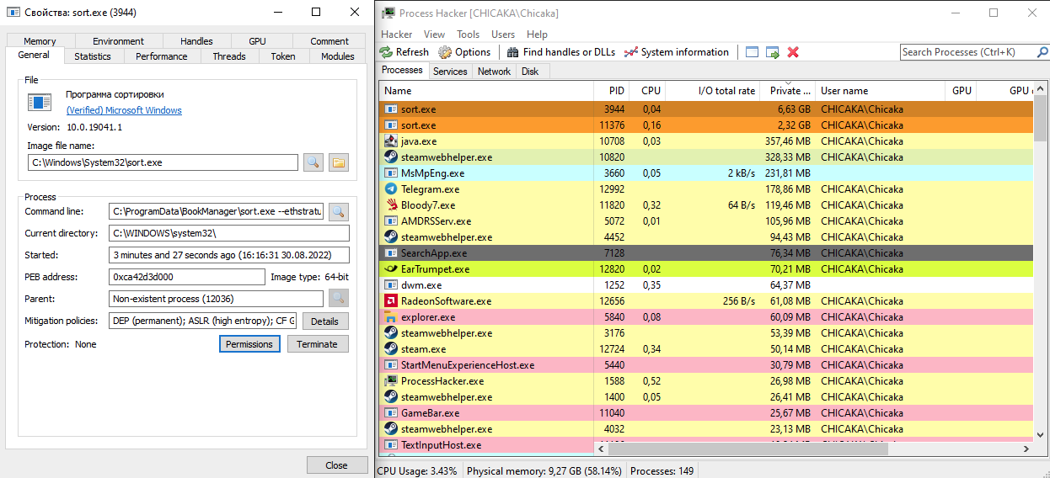Click the Command line text field
Image resolution: width=1050 pixels, height=478 pixels.
(217, 211)
